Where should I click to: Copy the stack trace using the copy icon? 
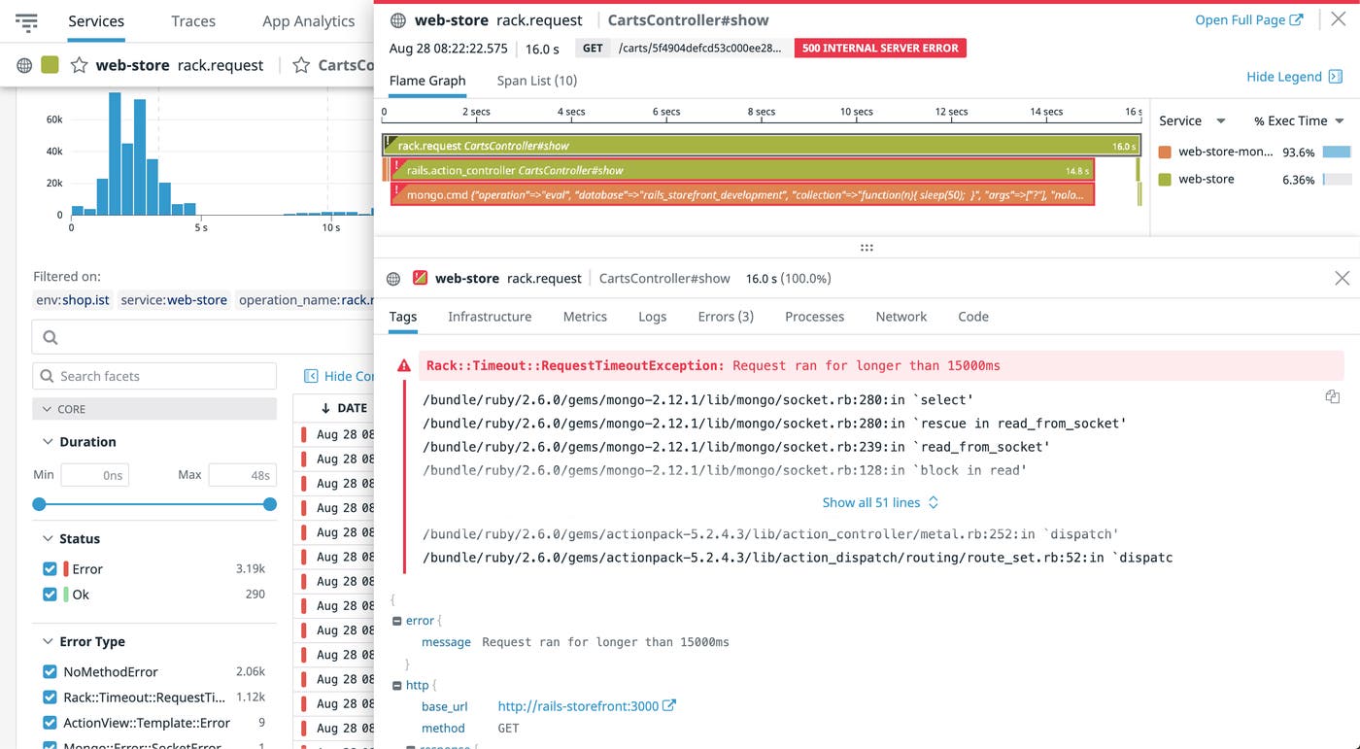[x=1332, y=395]
